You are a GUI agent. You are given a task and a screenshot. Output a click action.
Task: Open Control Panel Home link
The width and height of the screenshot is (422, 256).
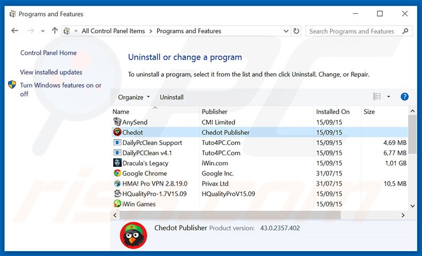(x=49, y=53)
